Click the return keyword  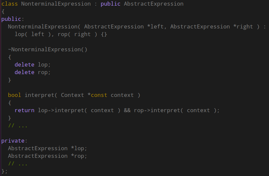[x=25, y=110]
